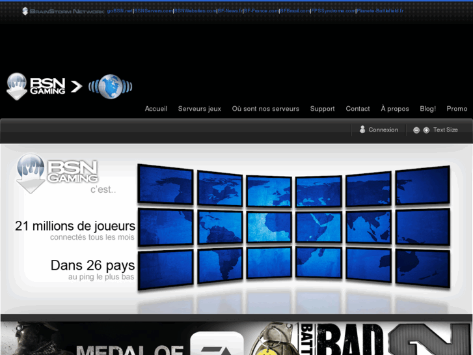Click the BrainStorm Network logo

click(63, 11)
